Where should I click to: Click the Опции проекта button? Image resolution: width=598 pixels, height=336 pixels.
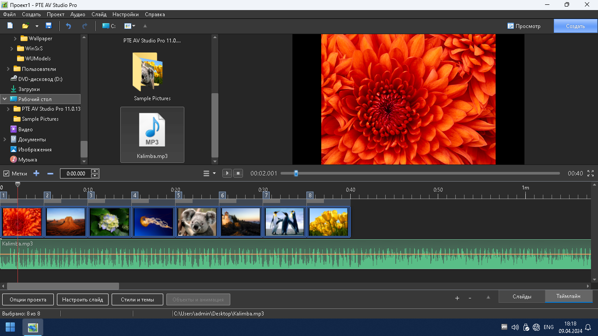point(28,300)
